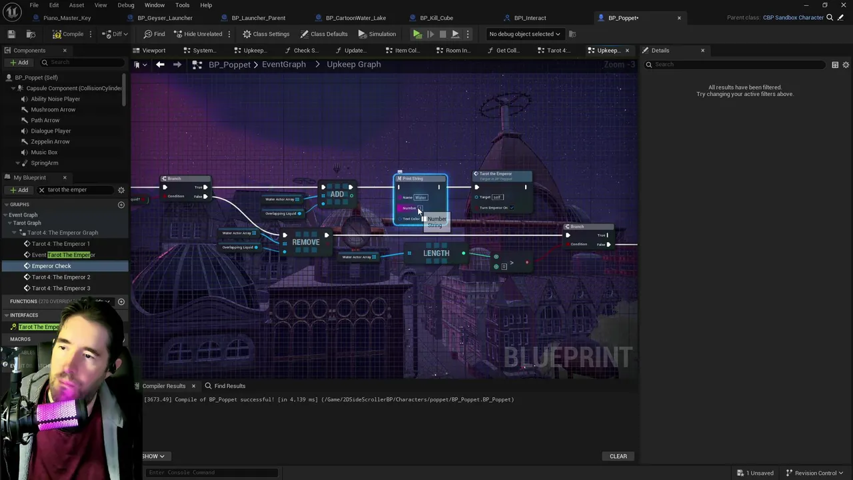Open Find in blueprint
Screen dimensions: 853x480
(154, 34)
